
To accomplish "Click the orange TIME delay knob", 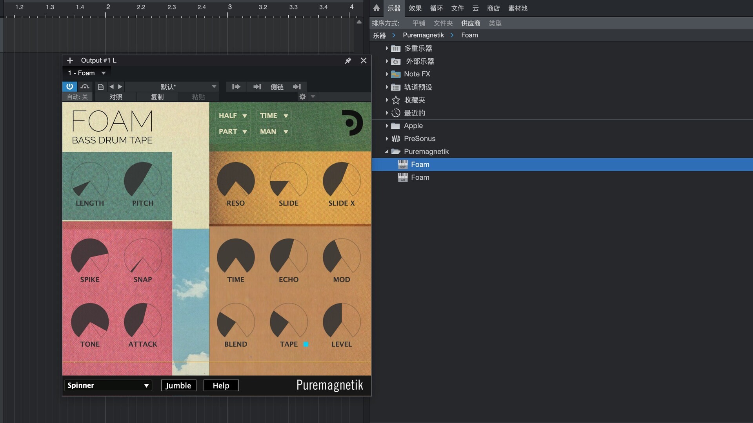I will pos(236,257).
